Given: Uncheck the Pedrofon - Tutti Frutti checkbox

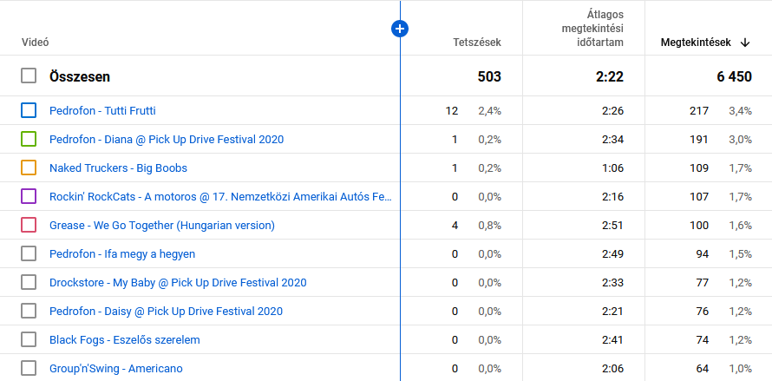Looking at the screenshot, I should 29,110.
